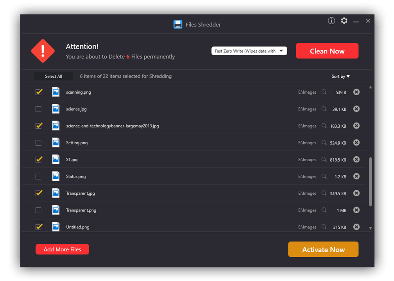The height and width of the screenshot is (281, 394).
Task: Click Add More Files button
Action: tap(62, 249)
